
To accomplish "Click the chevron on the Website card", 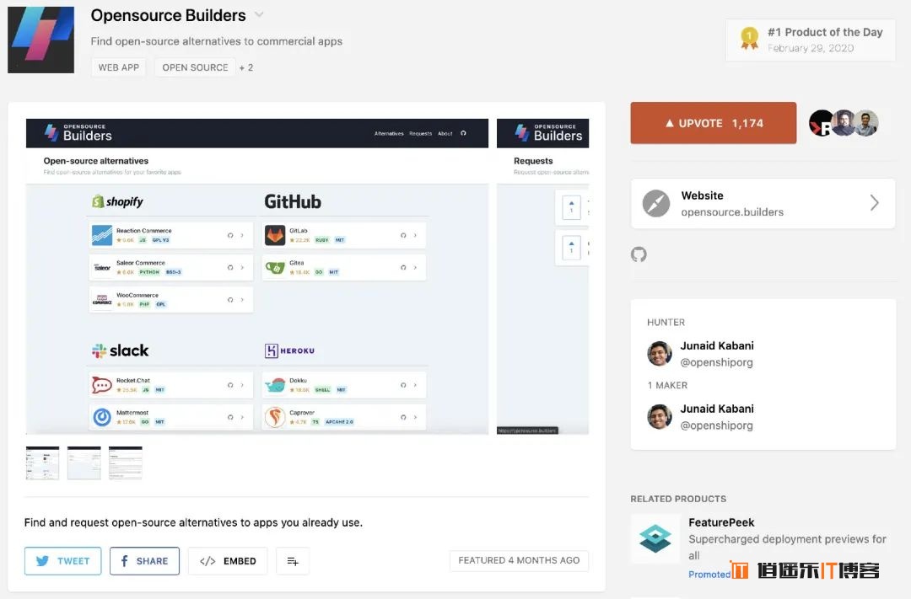I will coord(875,202).
